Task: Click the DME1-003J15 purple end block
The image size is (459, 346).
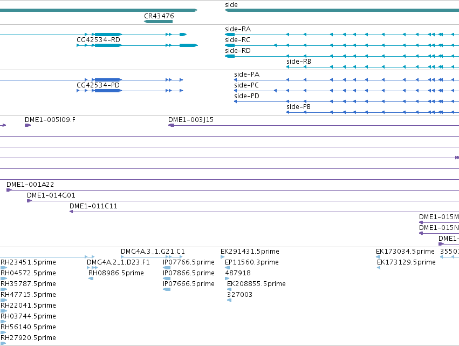Action: point(171,125)
